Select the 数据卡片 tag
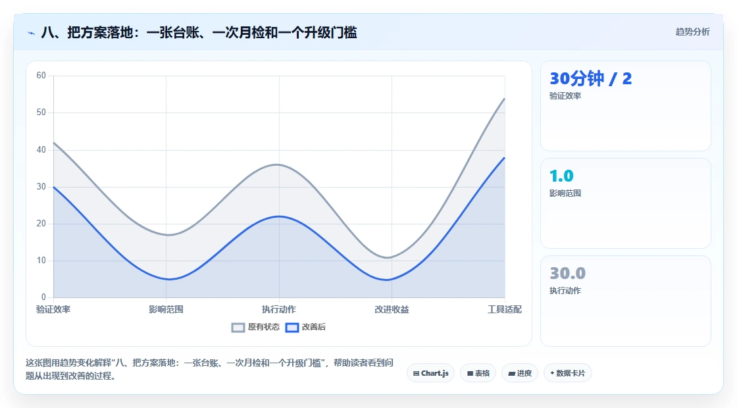 pyautogui.click(x=568, y=373)
